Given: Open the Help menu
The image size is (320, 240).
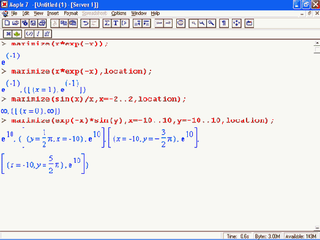Looking at the screenshot, I should coord(155,13).
